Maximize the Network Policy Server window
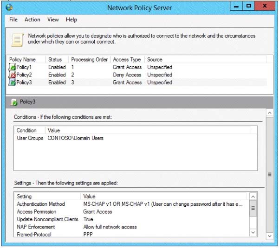Viewport: 279px width, 248px height. [249, 6]
